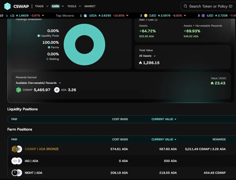236x180 pixels.
Task: Click the IAG | ADA pair icon
Action: (17, 161)
